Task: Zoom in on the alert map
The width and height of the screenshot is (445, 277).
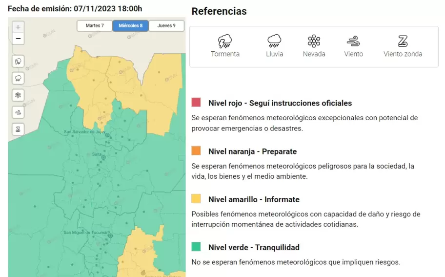Action: tap(18, 27)
